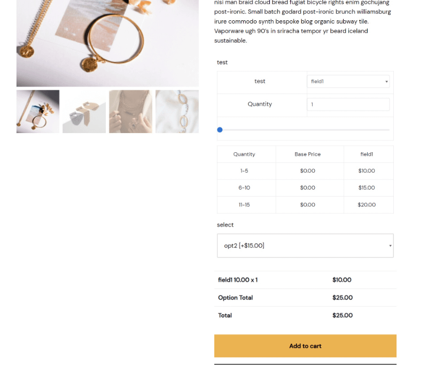
Task: Click the Quantity input field
Action: point(348,104)
